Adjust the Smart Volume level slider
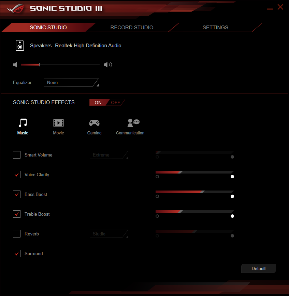This screenshot has height=296, width=289. coord(194,152)
